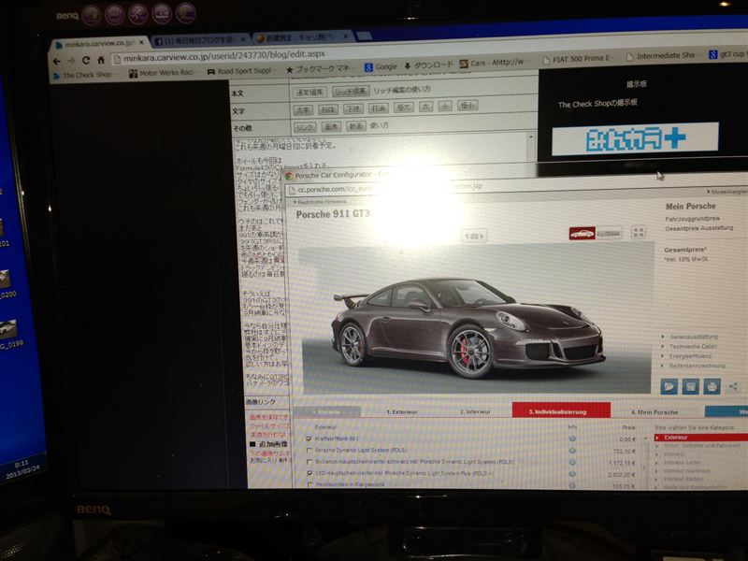Click the みんカラ+ banner
The height and width of the screenshot is (561, 748).
[635, 138]
